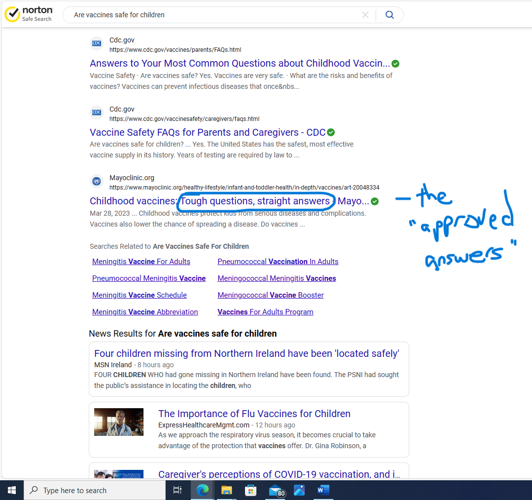Viewport: 532px width, 500px height.
Task: Open related search 'Pneumococcal Meningitis Vaccine'
Action: pos(149,278)
